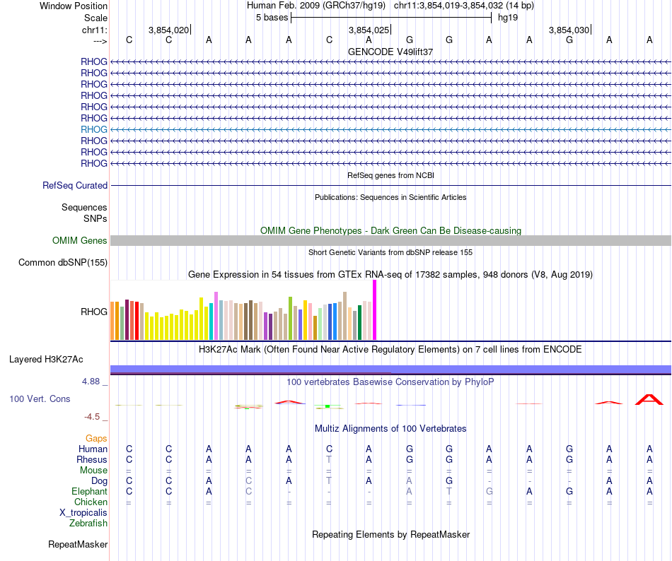
Task: Click the chr11: ruler label
Action: tap(95, 30)
